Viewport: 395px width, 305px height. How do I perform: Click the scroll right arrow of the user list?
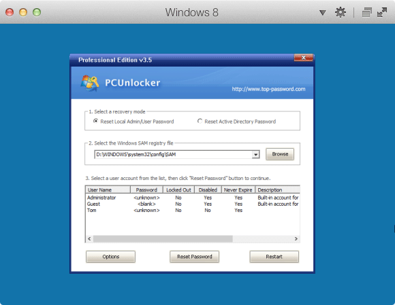(296, 238)
